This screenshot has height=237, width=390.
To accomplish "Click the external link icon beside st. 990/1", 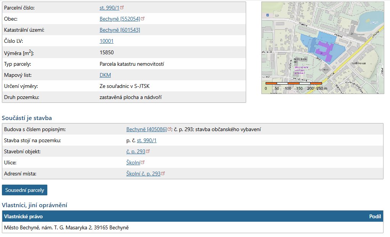I will click(x=122, y=8).
